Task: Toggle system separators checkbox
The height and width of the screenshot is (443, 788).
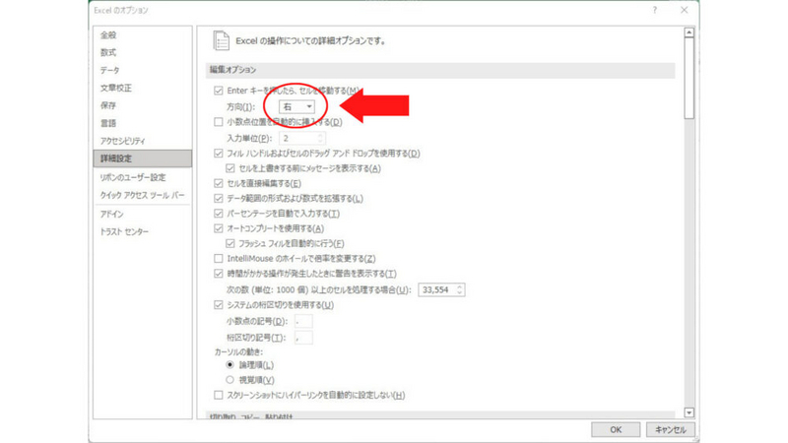Action: pos(218,305)
